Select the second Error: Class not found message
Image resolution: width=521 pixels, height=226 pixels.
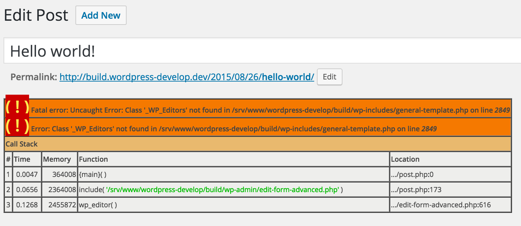point(234,129)
